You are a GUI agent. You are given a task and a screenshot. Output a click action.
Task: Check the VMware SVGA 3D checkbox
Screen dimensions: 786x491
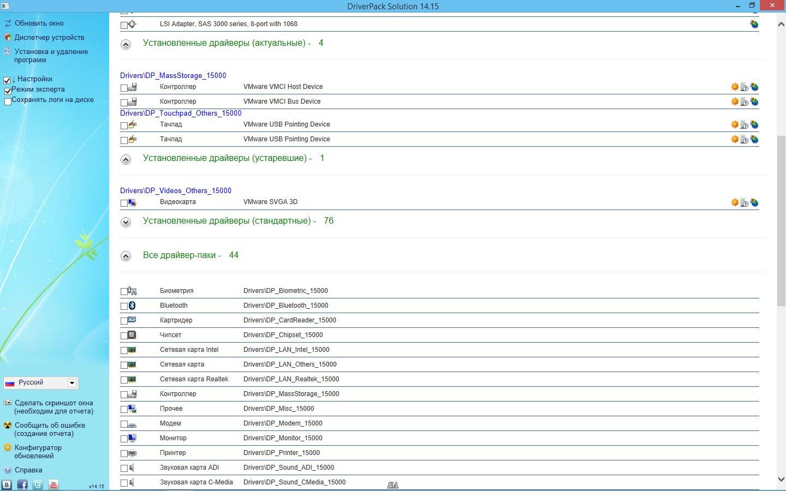(x=124, y=203)
